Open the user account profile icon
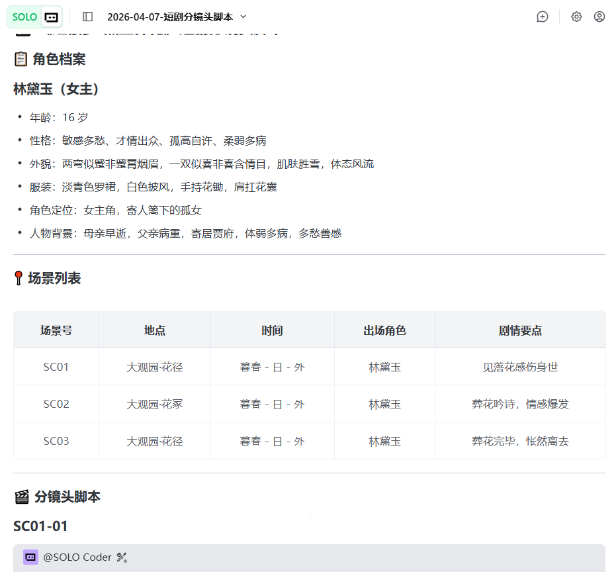This screenshot has height=572, width=616. pyautogui.click(x=599, y=17)
